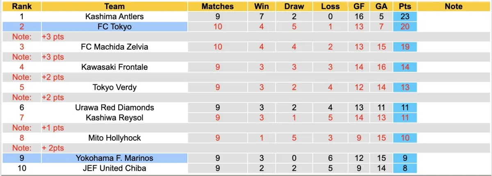Viewport: 492px width, 176px height.
Task: Click the '+3 pts' note under FC Tokyo
Action: [x=53, y=37]
